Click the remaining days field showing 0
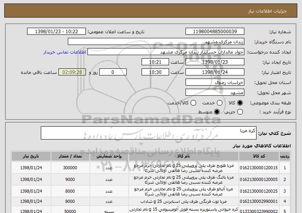The width and height of the screenshot is (302, 213). click(x=113, y=72)
